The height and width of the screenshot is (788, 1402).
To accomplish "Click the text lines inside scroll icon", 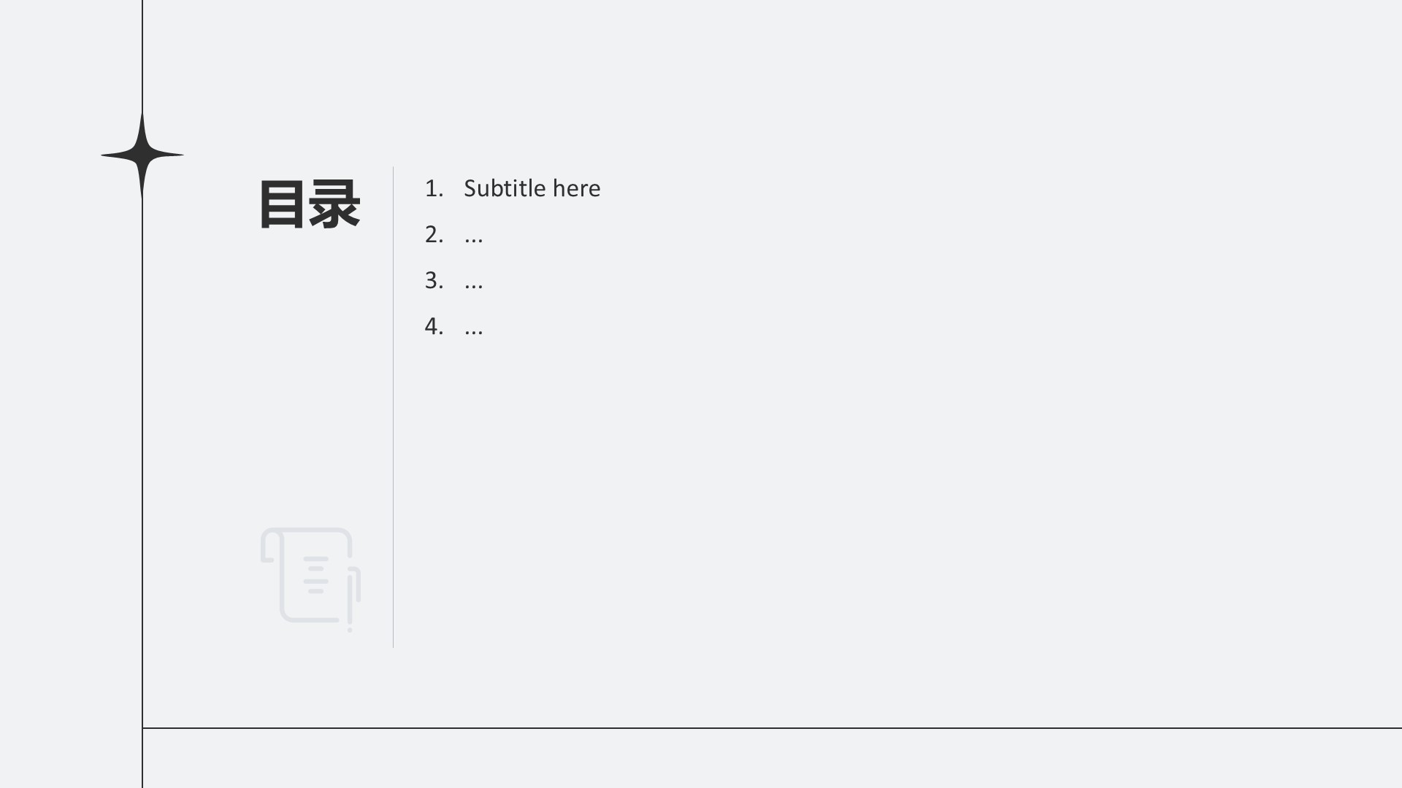I will [x=316, y=575].
